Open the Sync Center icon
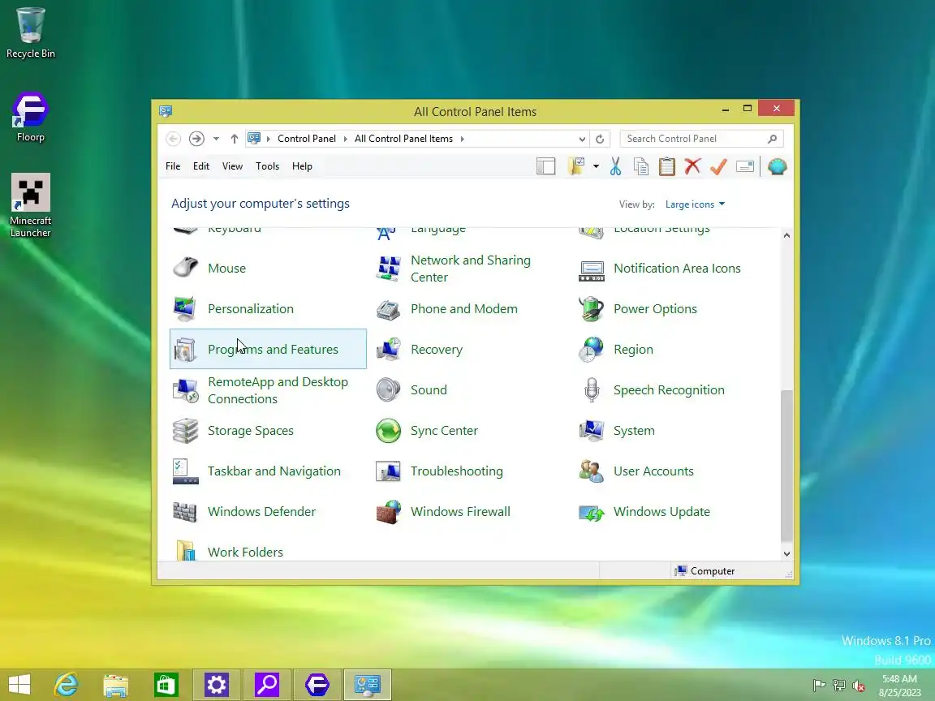This screenshot has width=935, height=701. pos(388,430)
